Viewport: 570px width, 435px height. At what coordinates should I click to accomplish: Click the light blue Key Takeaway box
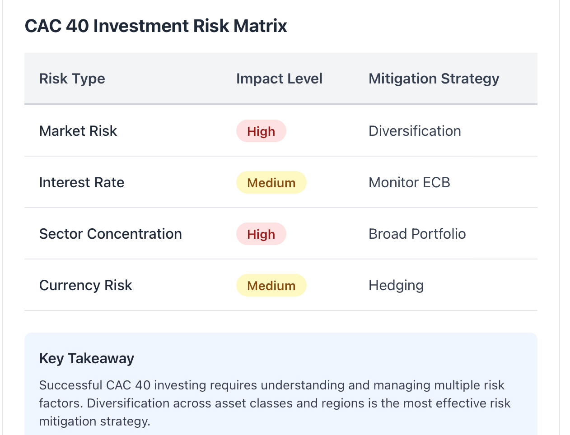coord(281,384)
